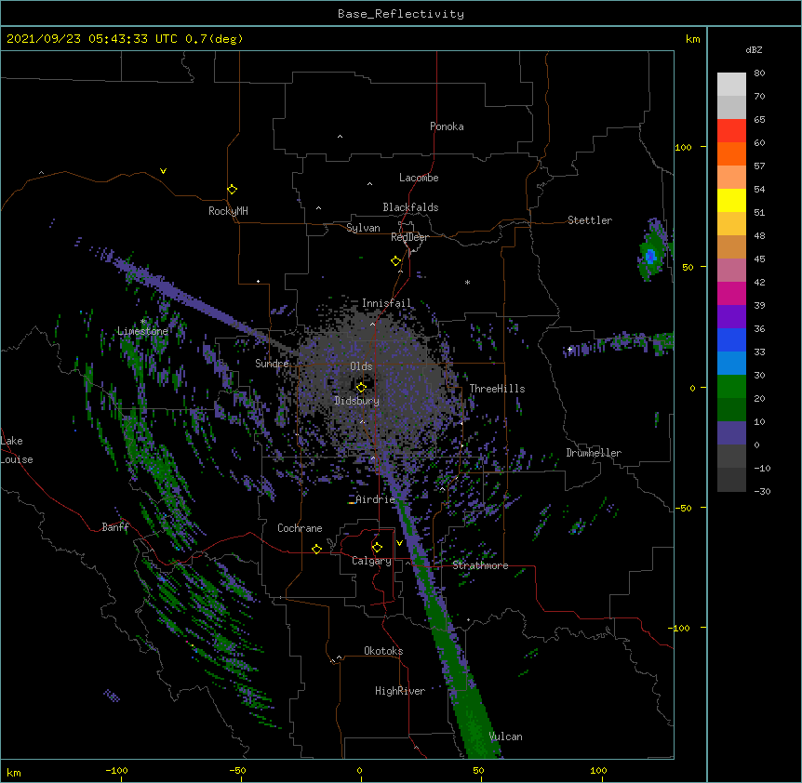Screen dimensions: 802x783
Task: Click the Cochrane label
Action: [x=300, y=528]
